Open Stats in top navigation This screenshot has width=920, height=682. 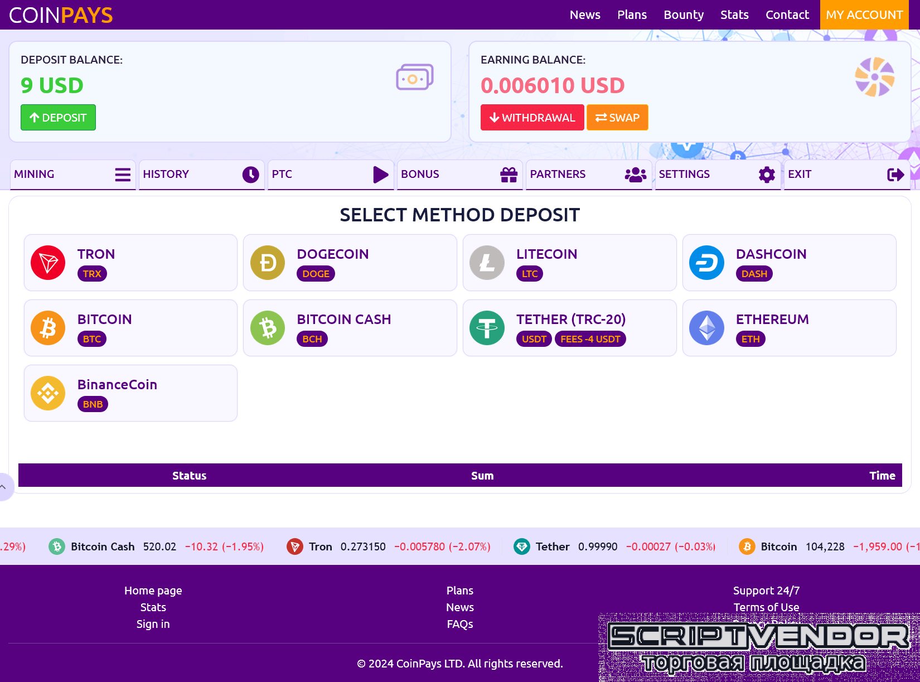pos(734,15)
